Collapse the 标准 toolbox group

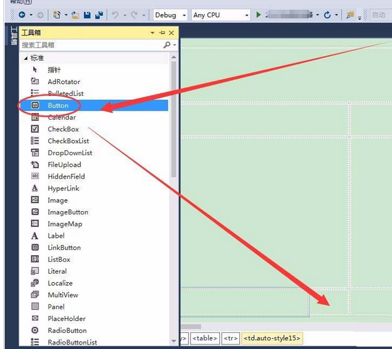click(x=25, y=58)
